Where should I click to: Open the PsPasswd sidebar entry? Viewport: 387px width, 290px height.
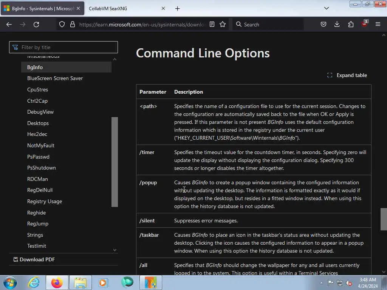point(38,157)
